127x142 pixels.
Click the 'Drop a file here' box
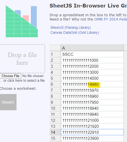(x=22, y=59)
